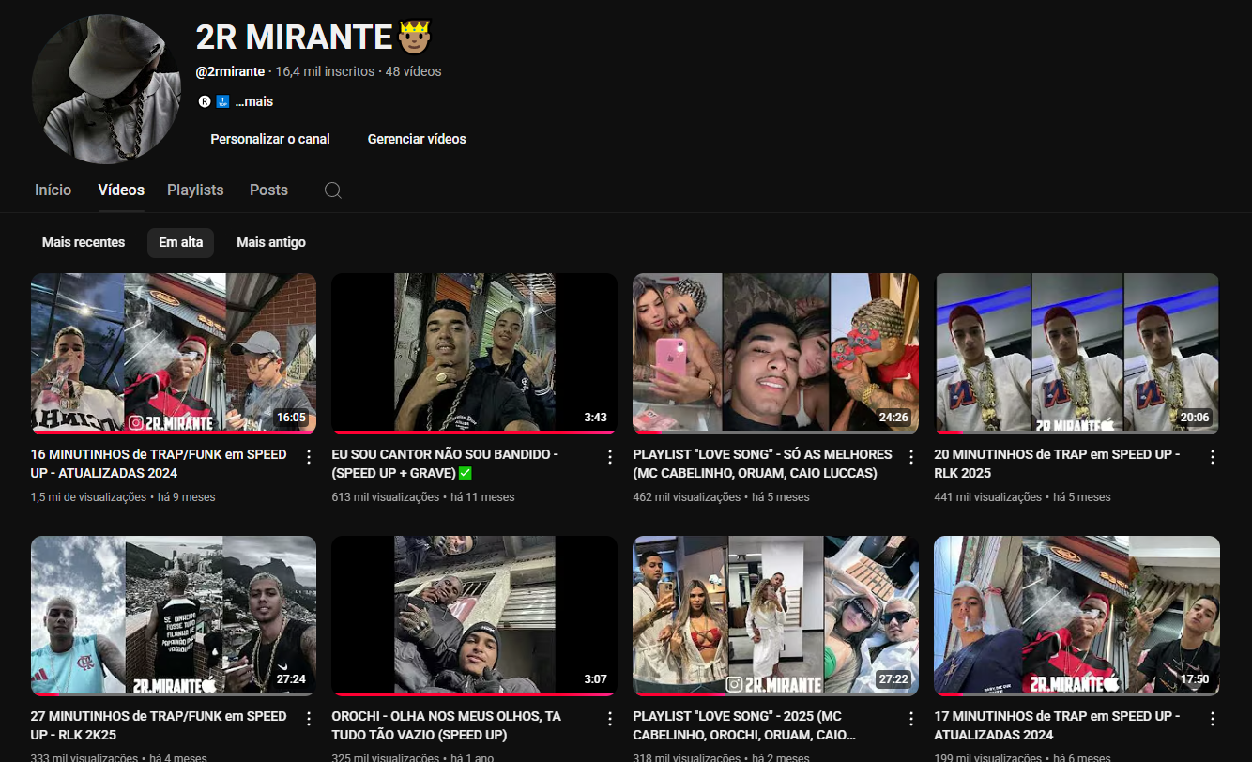Click 462 mil visualizações metadata text
This screenshot has width=1252, height=762.
pyautogui.click(x=687, y=497)
